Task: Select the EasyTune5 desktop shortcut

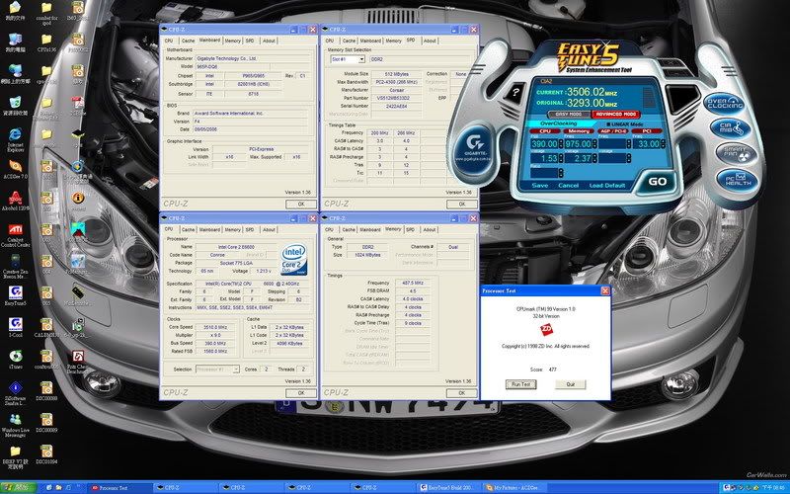Action: 15,296
